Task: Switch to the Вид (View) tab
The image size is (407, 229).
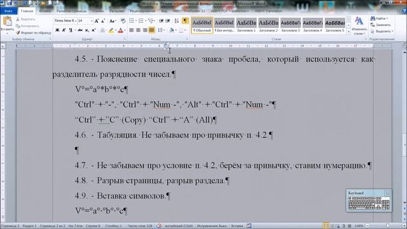Action: (164, 11)
